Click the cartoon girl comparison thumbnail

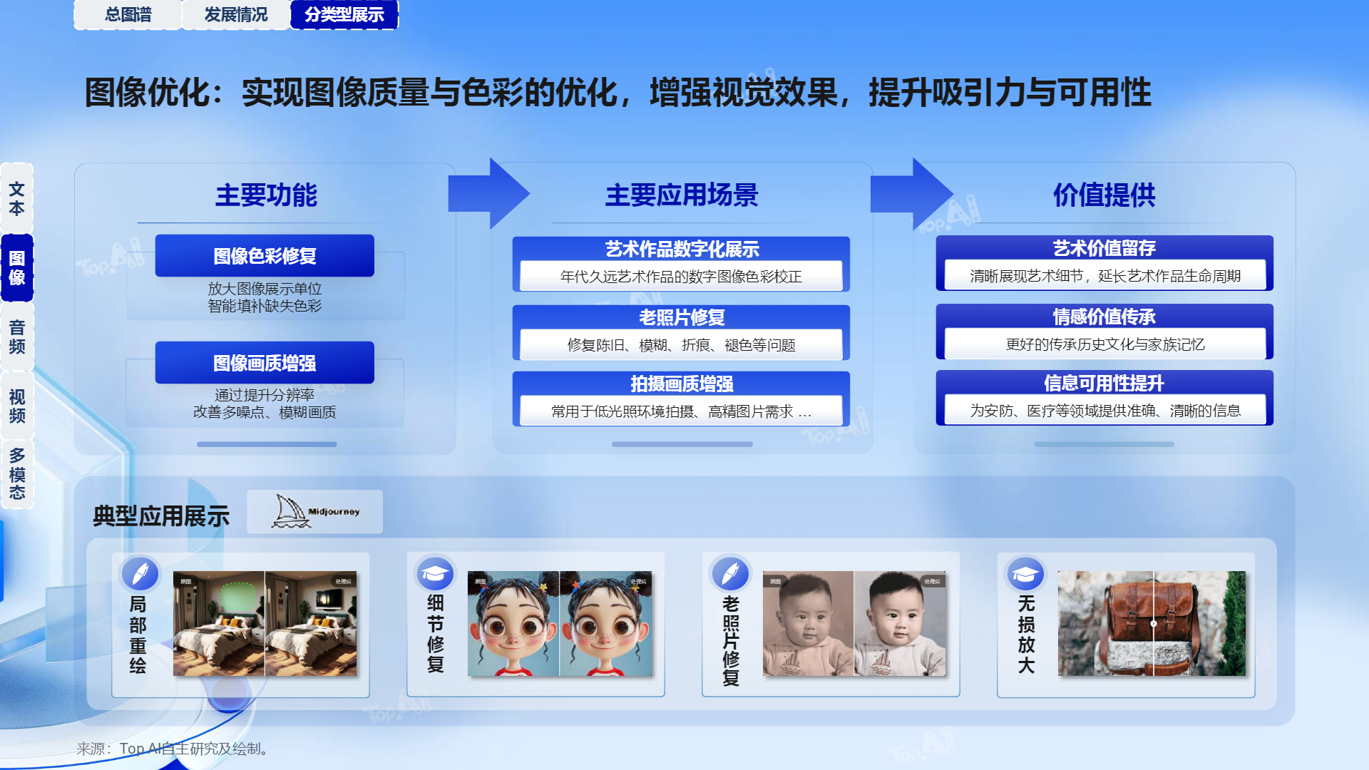[x=560, y=624]
